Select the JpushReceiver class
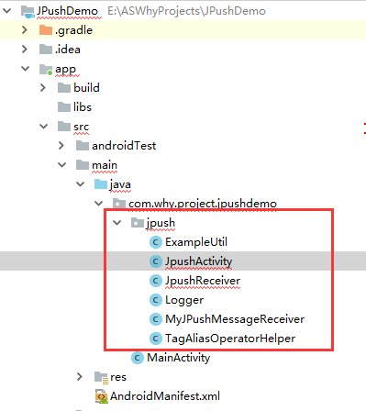This screenshot has height=411, width=366. [x=203, y=281]
